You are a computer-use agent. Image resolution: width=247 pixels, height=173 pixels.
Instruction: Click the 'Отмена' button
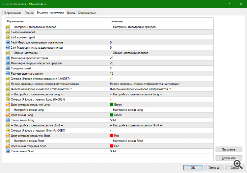[214, 168]
